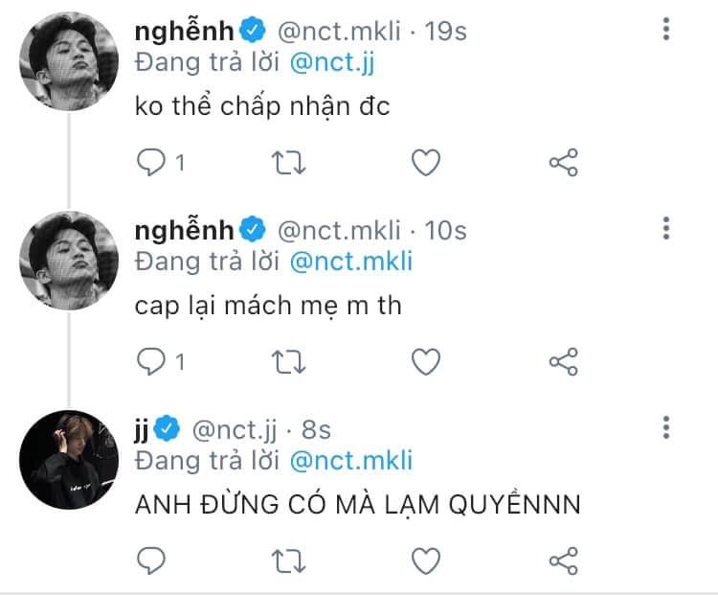This screenshot has height=595, width=718.
Task: Retweet jj's "ANH ĐỪNG CÓ MÀ" tweet
Action: coord(289,559)
